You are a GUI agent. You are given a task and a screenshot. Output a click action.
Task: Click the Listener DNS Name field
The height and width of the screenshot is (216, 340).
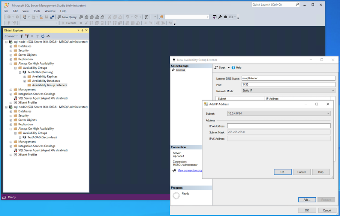288,78
